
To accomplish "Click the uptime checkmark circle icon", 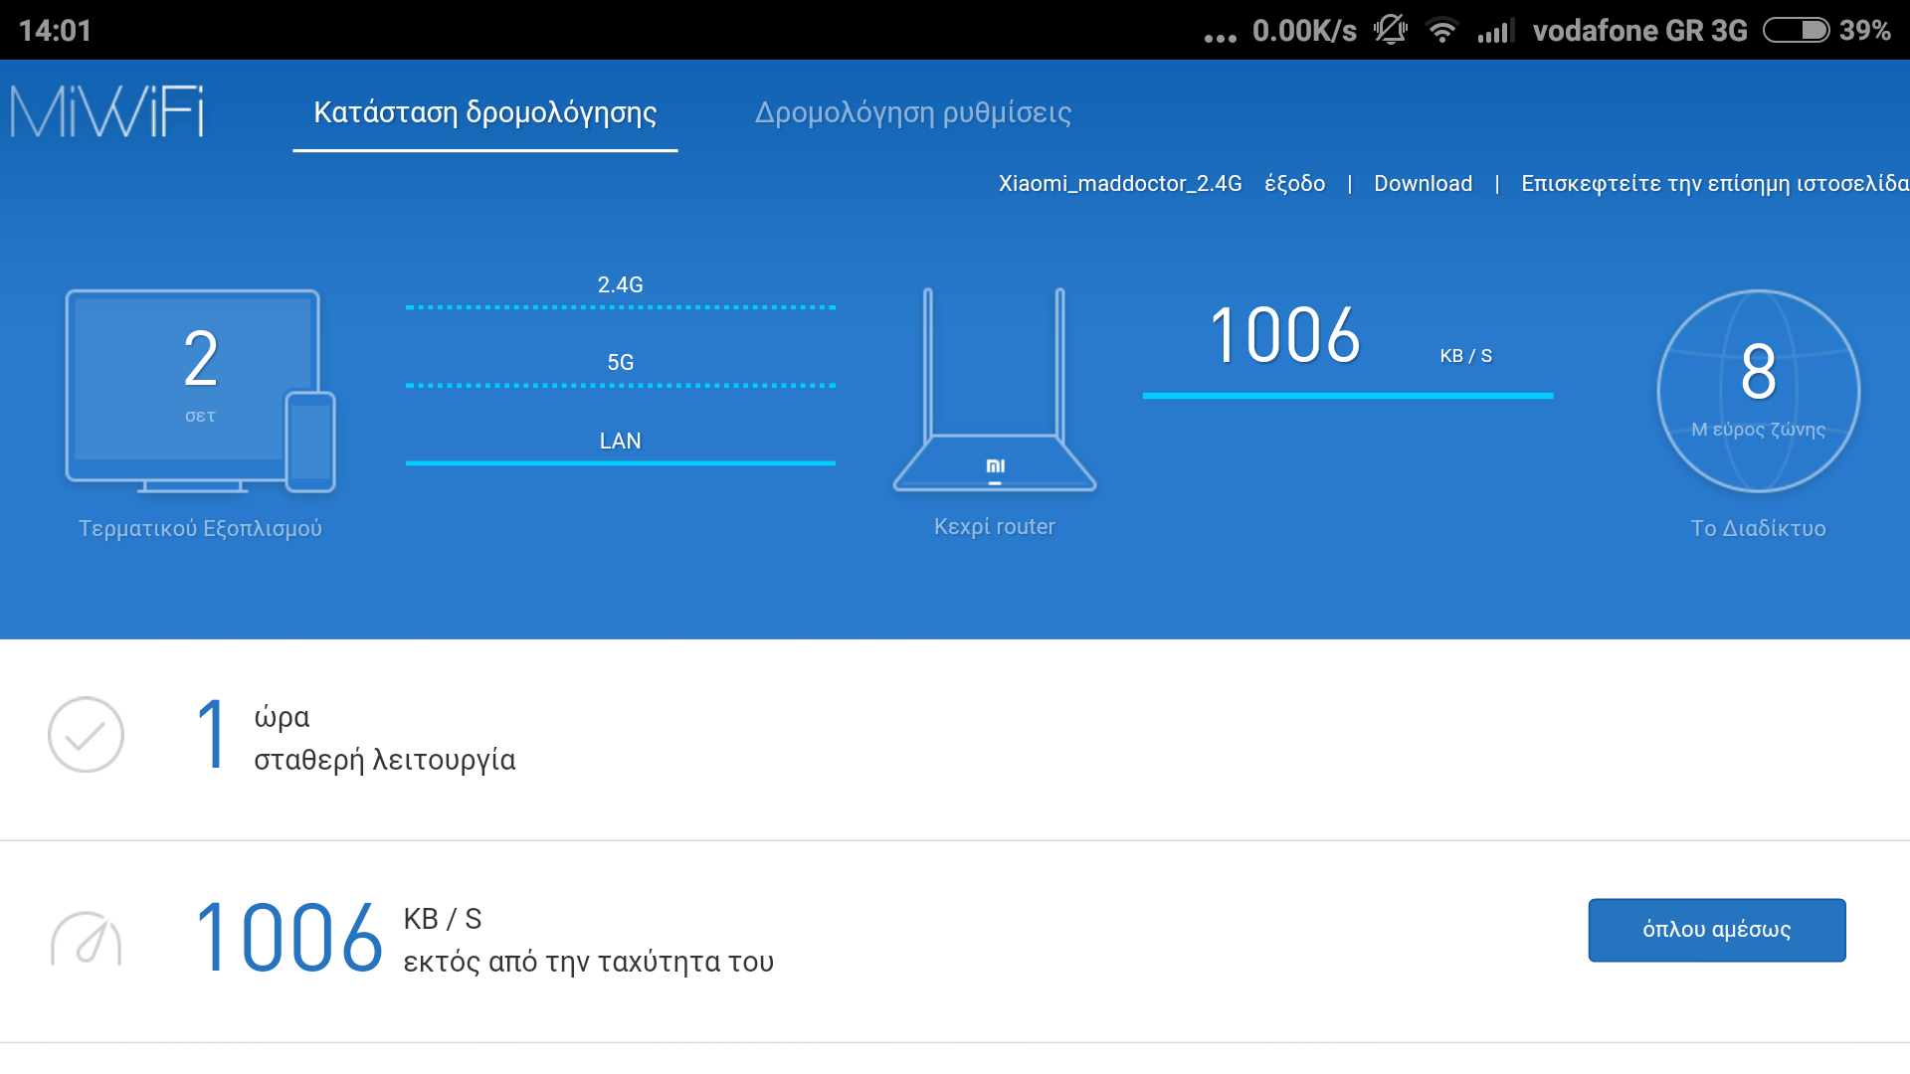I will tap(86, 735).
